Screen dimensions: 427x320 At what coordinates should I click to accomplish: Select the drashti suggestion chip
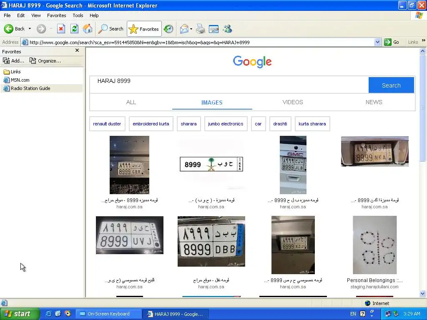pyautogui.click(x=280, y=124)
